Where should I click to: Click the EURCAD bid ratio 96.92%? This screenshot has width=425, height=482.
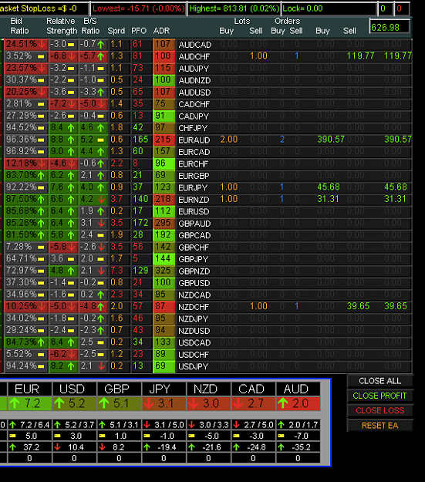(25, 152)
